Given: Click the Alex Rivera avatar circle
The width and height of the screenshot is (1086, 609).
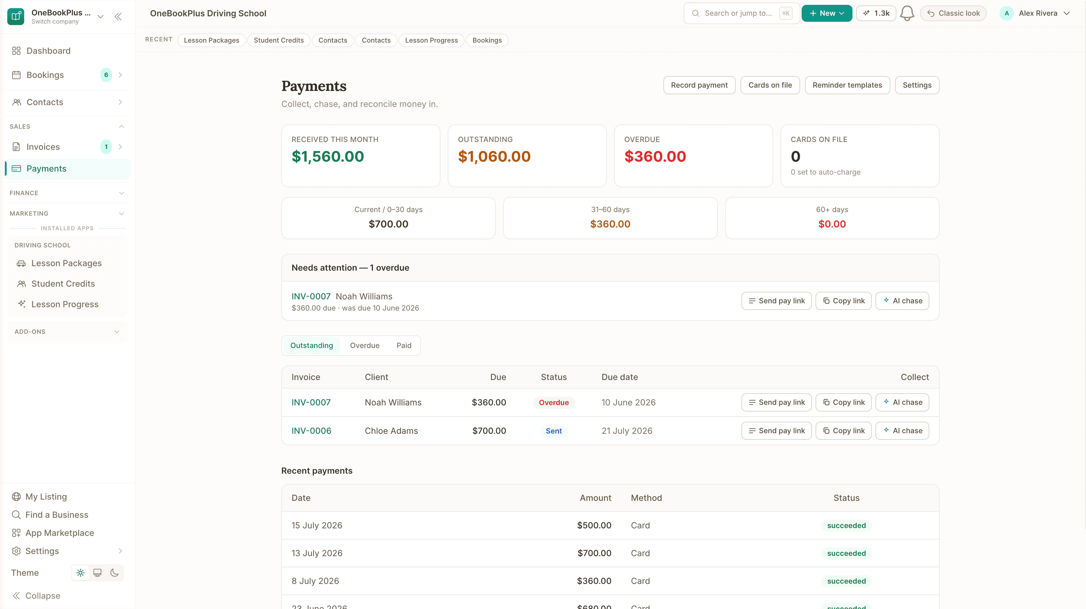Looking at the screenshot, I should point(1007,14).
